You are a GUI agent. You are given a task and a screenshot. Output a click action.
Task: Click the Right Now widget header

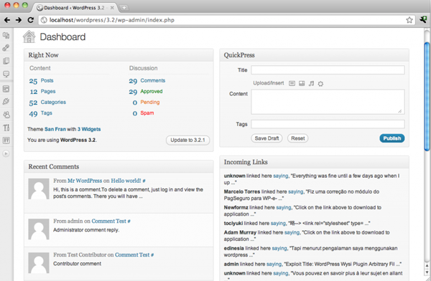[x=119, y=55]
